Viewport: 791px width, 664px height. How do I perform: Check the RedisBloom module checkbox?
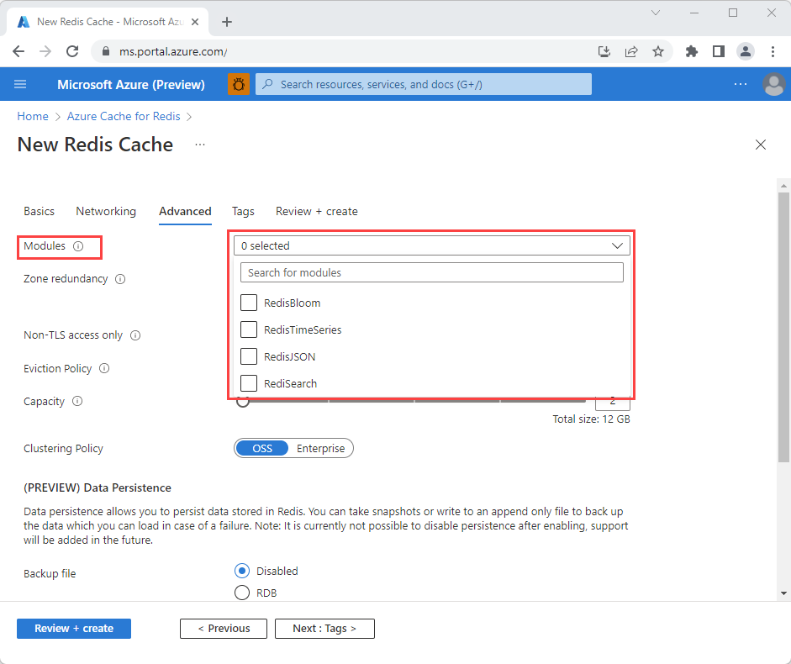(x=249, y=303)
